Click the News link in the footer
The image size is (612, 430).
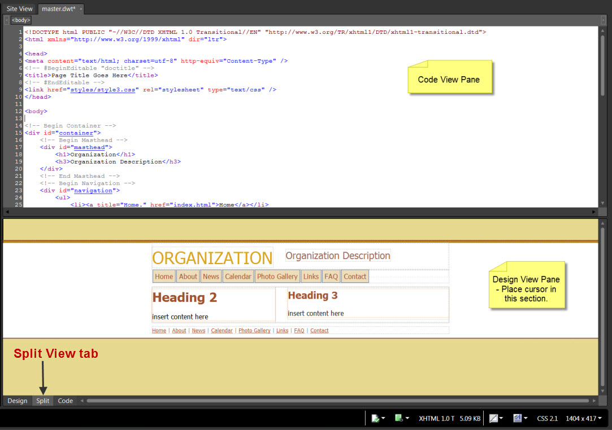tap(198, 331)
